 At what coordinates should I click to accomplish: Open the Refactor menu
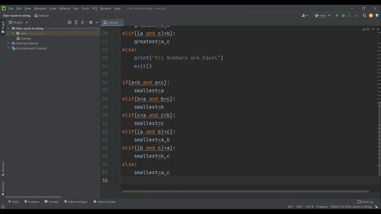(65, 8)
